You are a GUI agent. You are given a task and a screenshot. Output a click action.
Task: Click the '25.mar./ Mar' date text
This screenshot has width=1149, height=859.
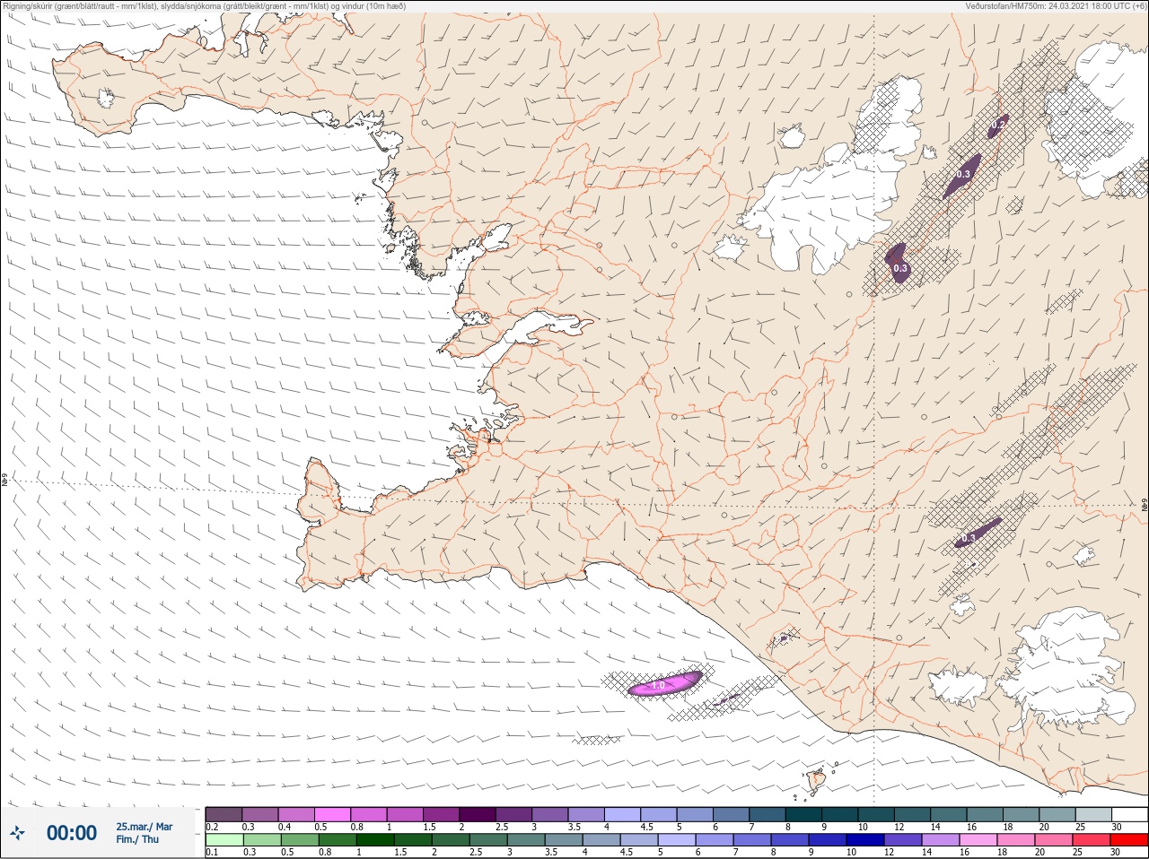click(144, 827)
